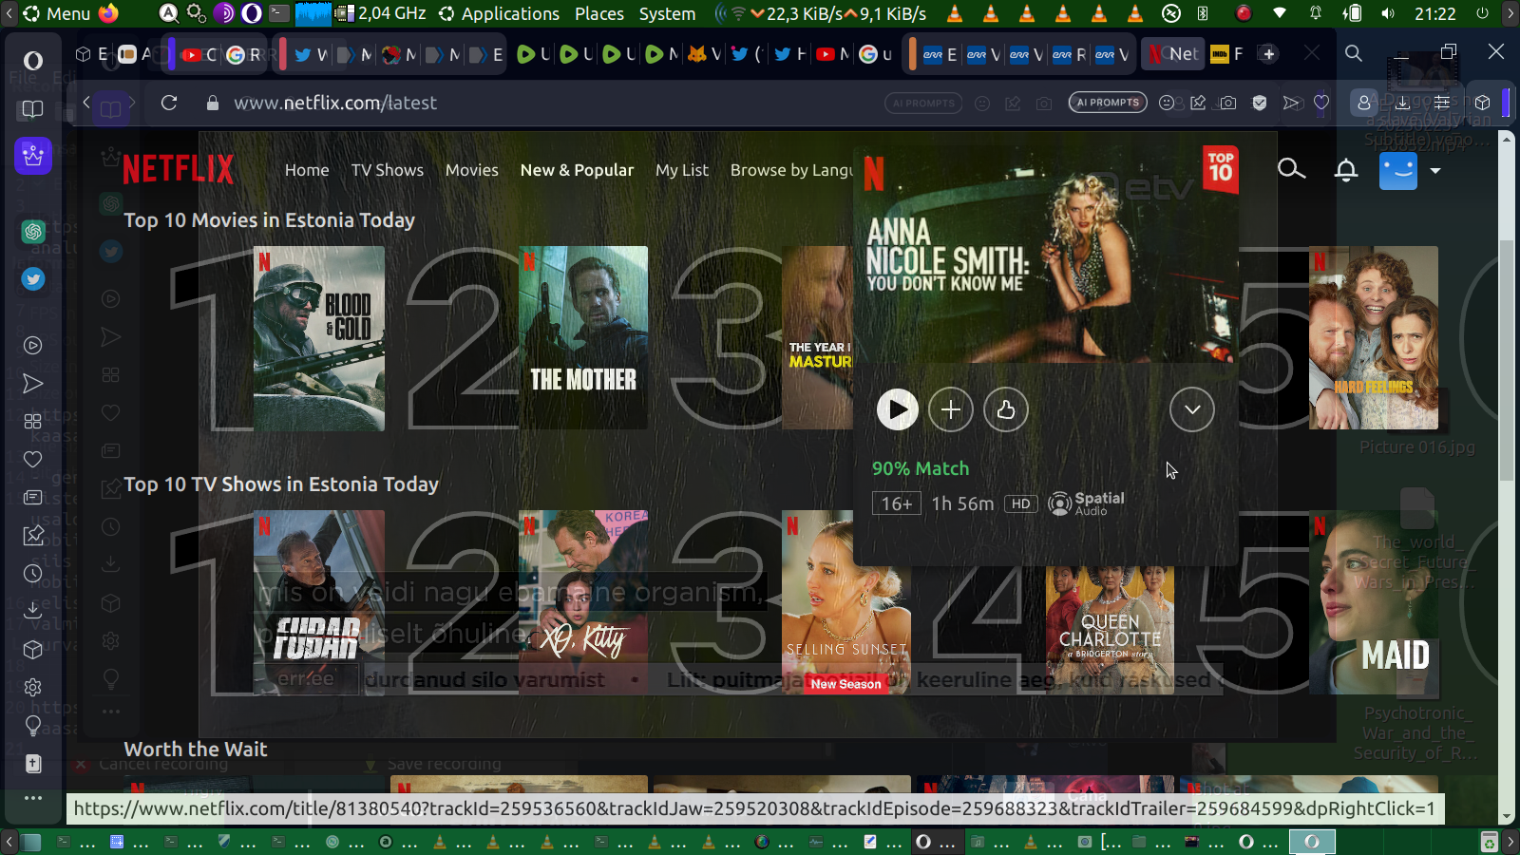Reload the Netflix page

[169, 103]
